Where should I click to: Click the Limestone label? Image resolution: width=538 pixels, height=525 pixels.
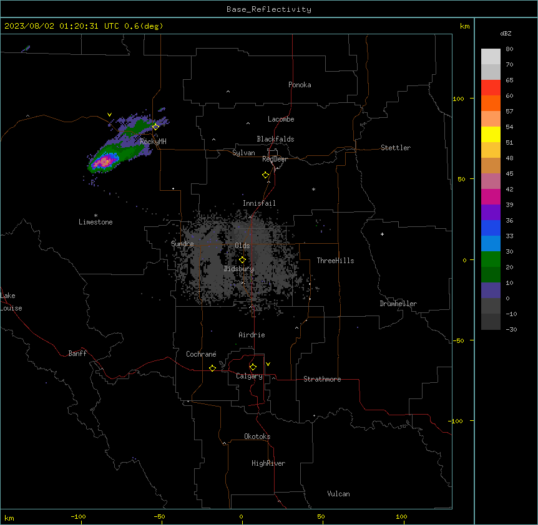point(95,222)
